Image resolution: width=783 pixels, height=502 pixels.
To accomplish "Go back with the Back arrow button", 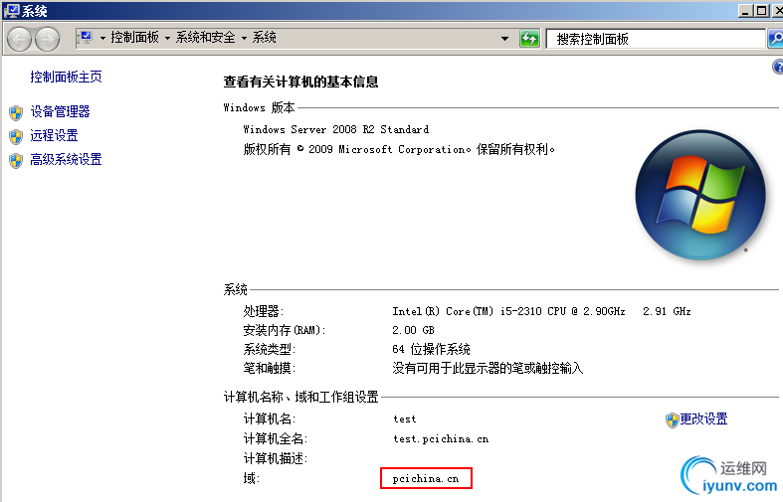I will [x=20, y=39].
